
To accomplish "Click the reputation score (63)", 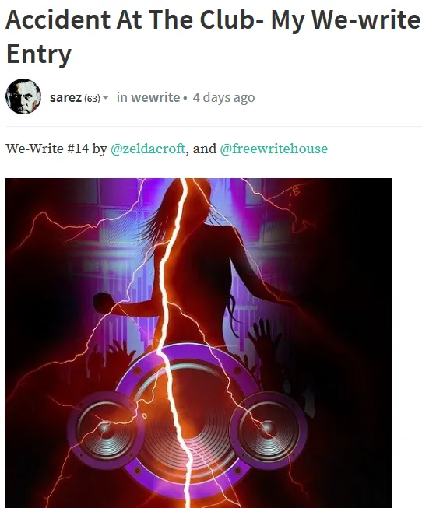I will [x=92, y=98].
